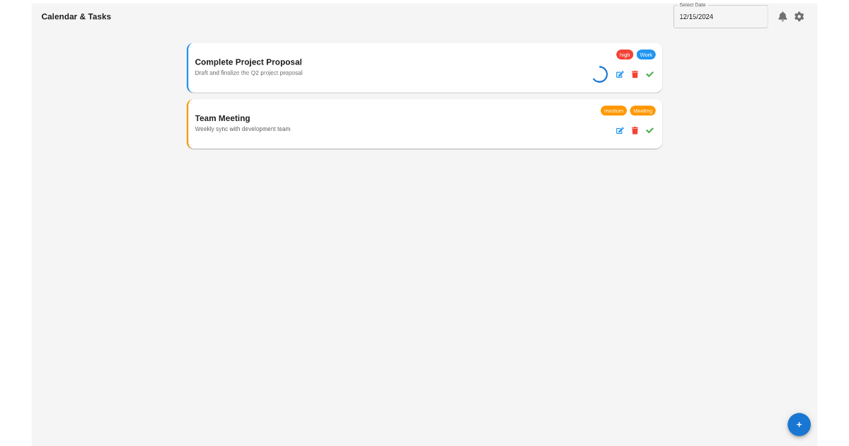
Task: Click the Calendar & Tasks header title
Action: [x=76, y=16]
